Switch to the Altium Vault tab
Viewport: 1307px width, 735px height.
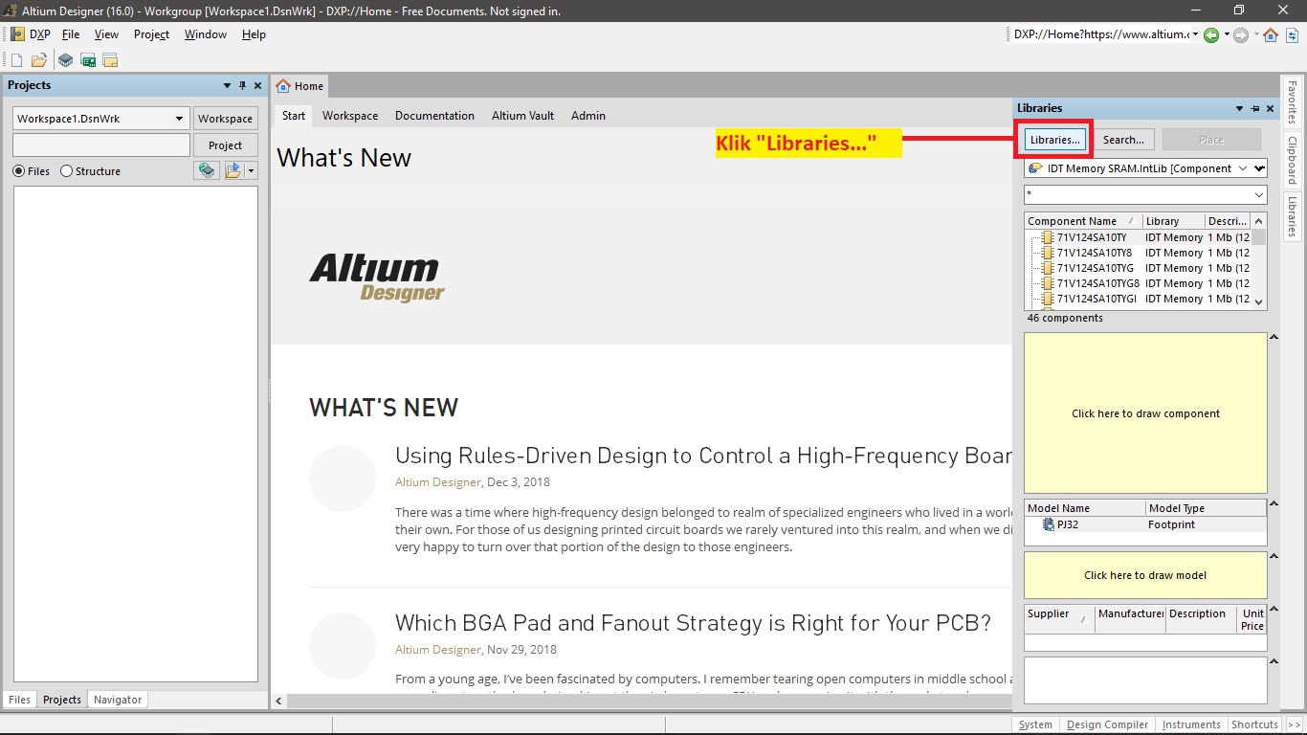(x=522, y=116)
